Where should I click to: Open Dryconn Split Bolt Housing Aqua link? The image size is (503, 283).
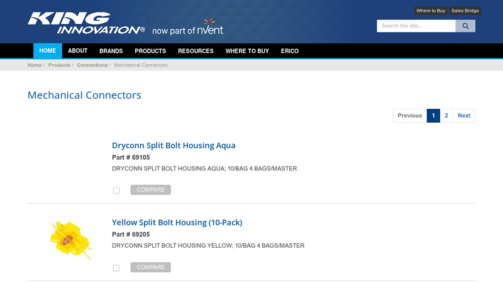174,145
